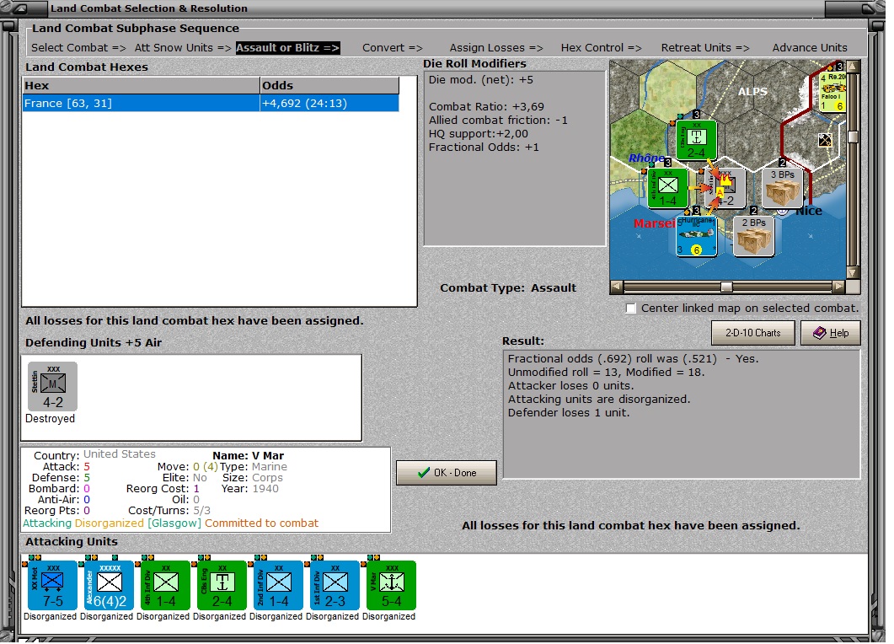The height and width of the screenshot is (644, 894).
Task: Select the 2nd Inf Div 1-4 unit
Action: (x=278, y=585)
